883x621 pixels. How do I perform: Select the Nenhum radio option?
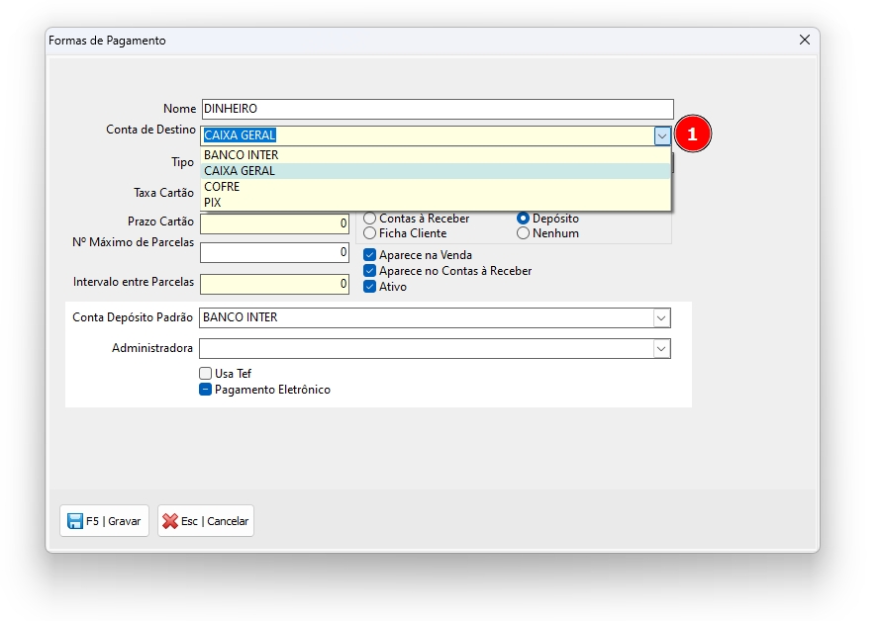(x=524, y=233)
